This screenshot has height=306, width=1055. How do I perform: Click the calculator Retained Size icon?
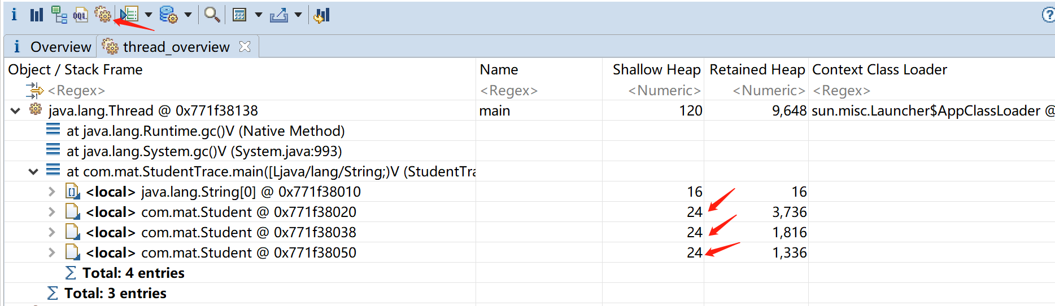click(239, 15)
